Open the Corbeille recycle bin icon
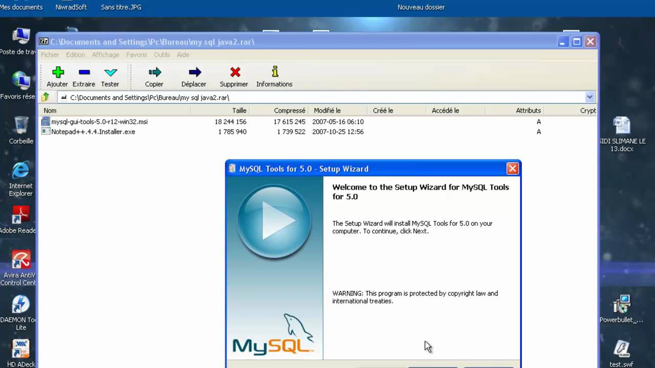 pyautogui.click(x=21, y=125)
